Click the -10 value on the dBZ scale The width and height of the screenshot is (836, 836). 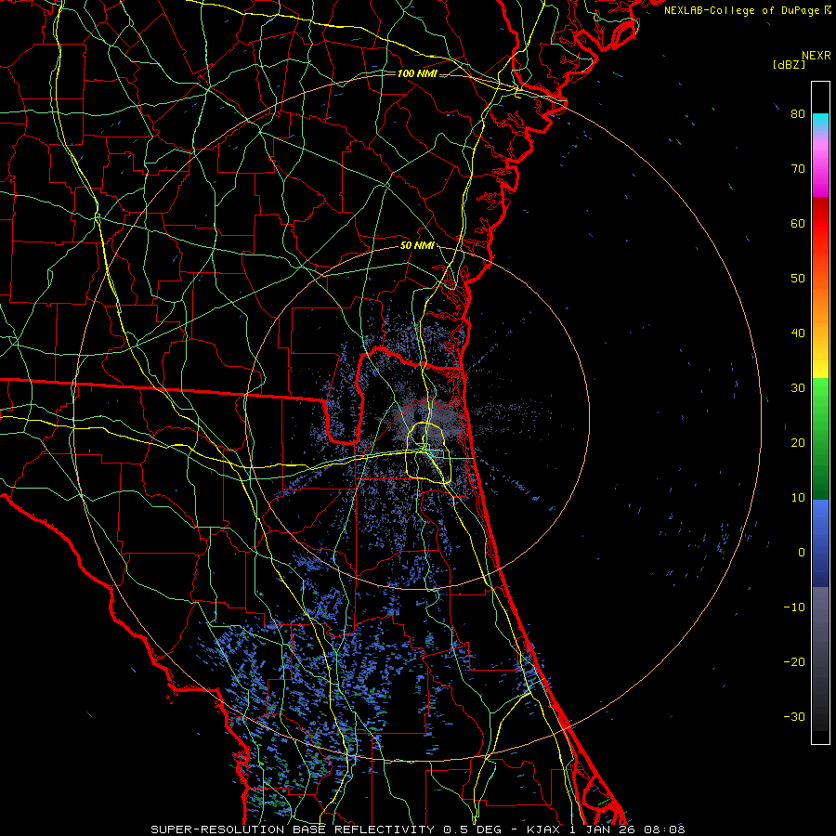(x=794, y=607)
